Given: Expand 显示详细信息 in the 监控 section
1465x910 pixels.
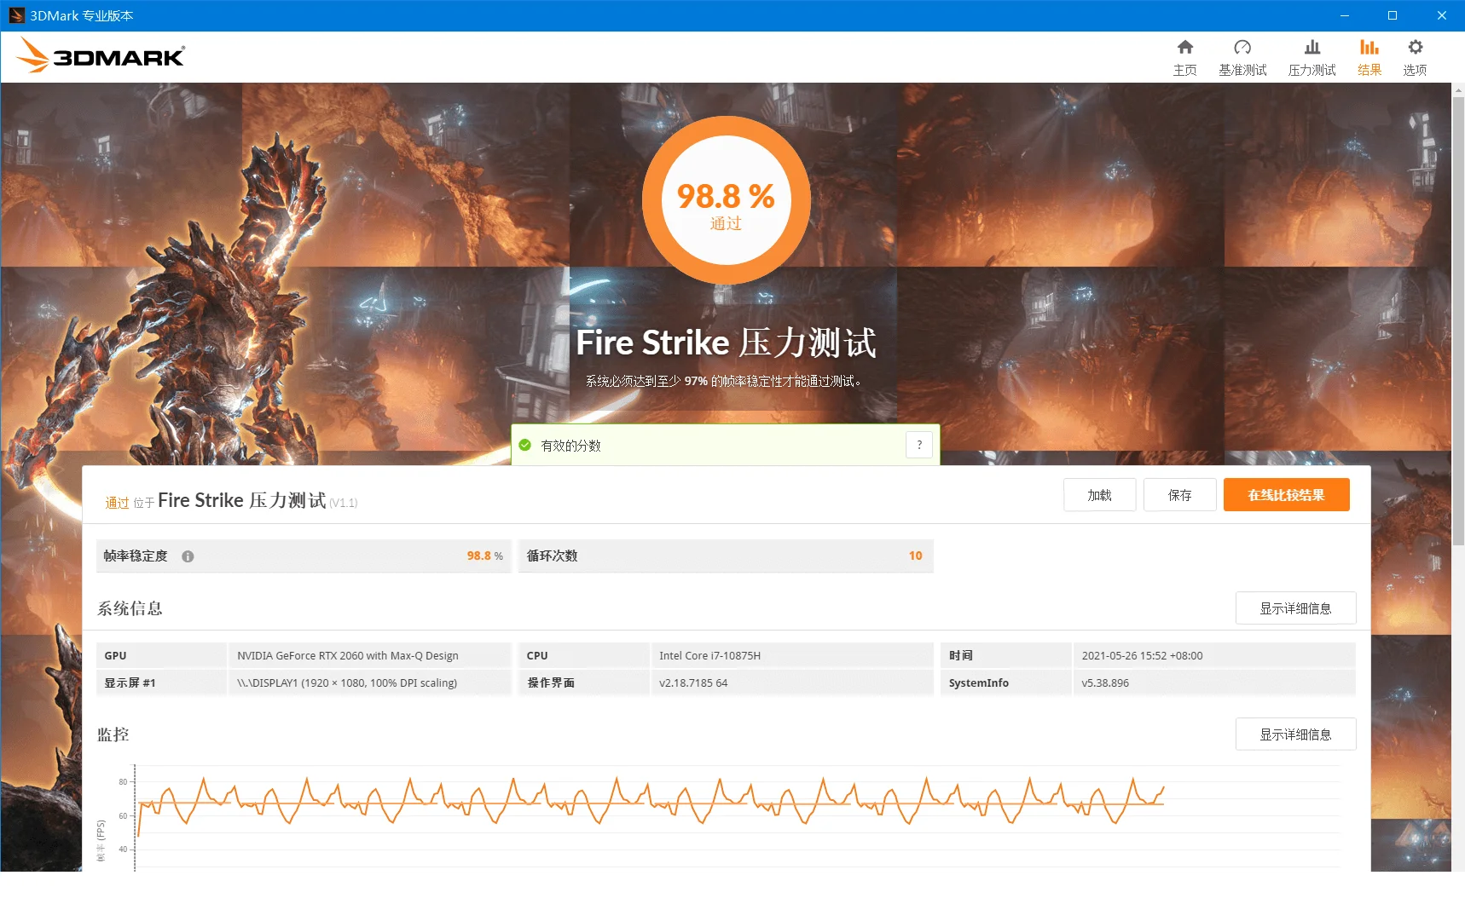Looking at the screenshot, I should 1295,734.
